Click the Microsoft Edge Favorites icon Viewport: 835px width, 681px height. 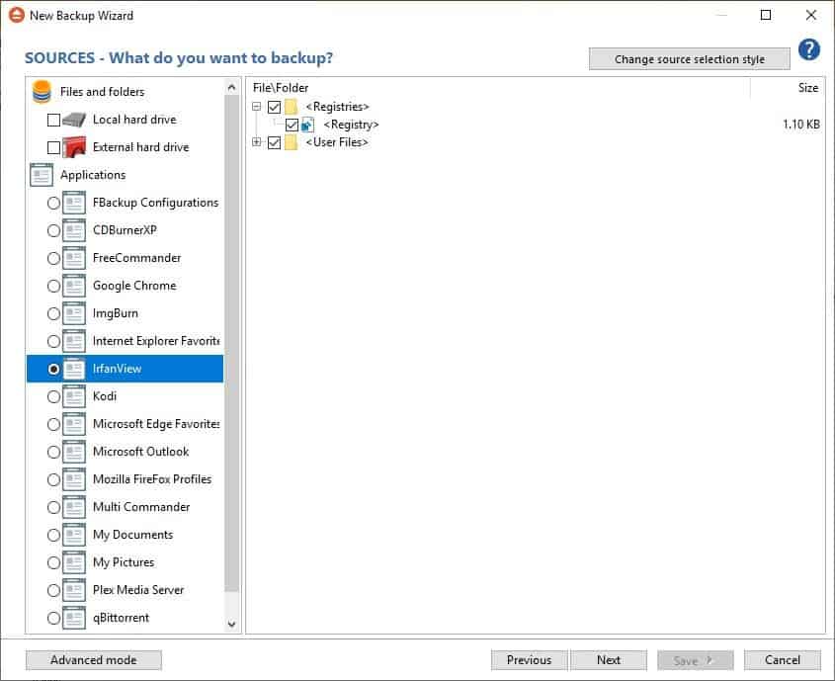74,424
